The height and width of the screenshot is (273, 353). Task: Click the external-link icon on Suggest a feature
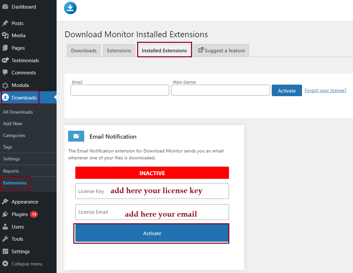(x=201, y=50)
